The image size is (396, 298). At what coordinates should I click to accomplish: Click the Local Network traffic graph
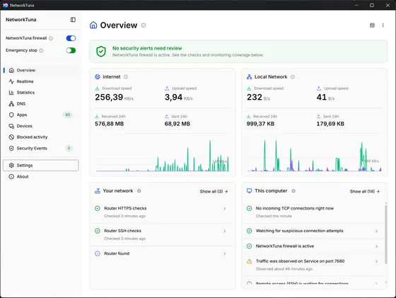pos(314,156)
